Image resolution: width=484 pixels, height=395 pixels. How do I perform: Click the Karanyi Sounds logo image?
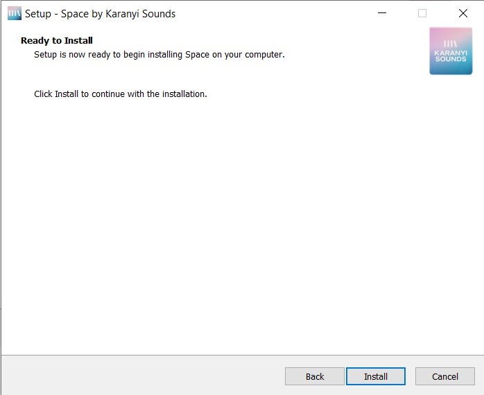(x=451, y=51)
